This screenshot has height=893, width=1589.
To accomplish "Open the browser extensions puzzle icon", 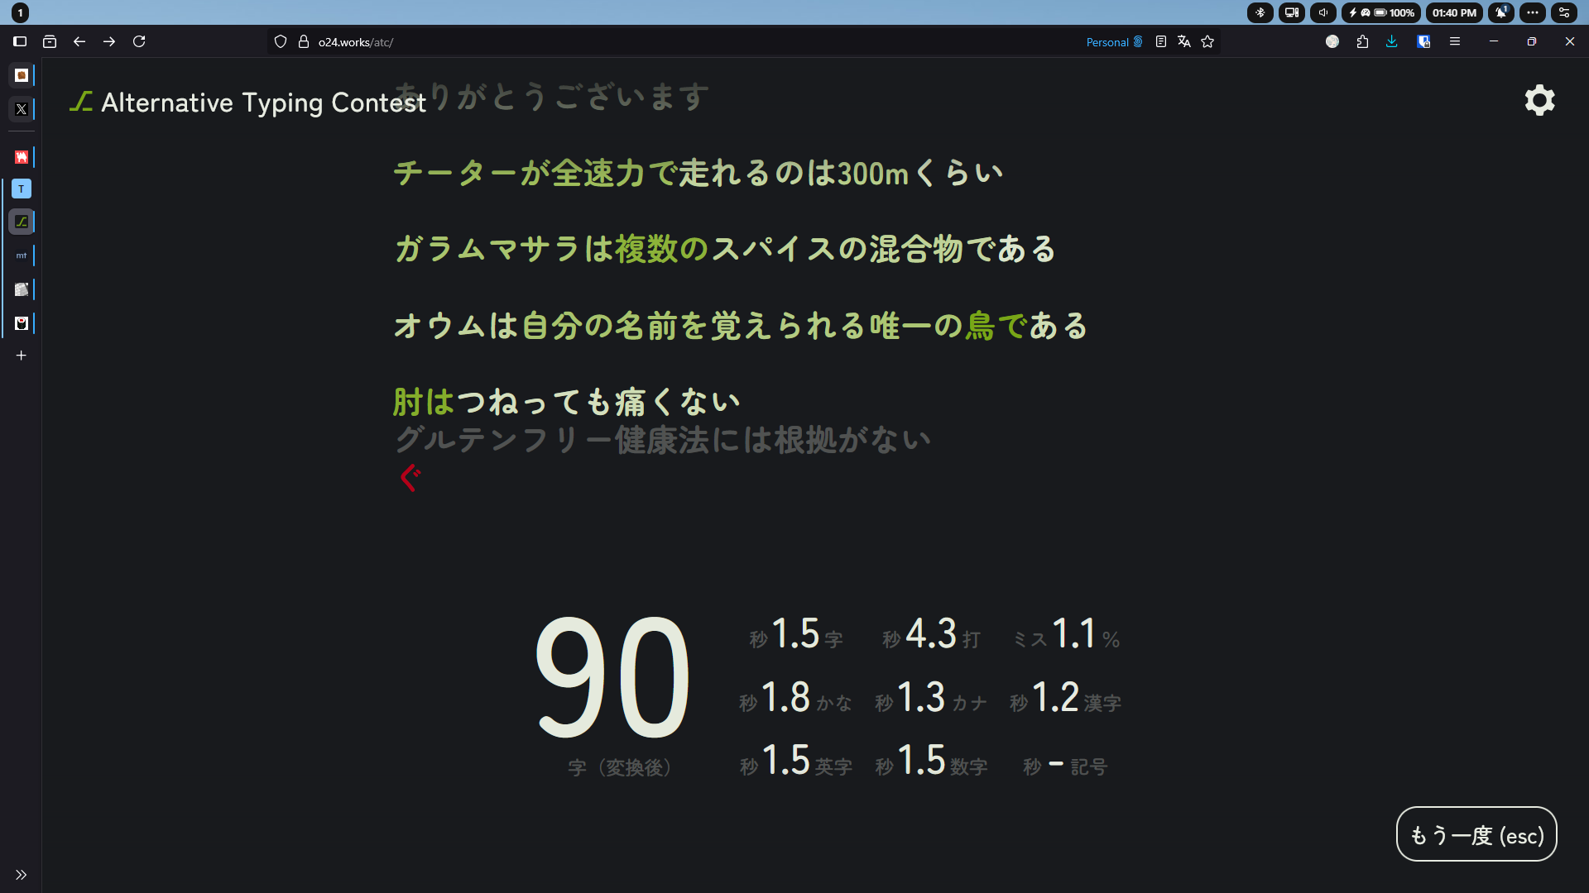I will 1362,41.
